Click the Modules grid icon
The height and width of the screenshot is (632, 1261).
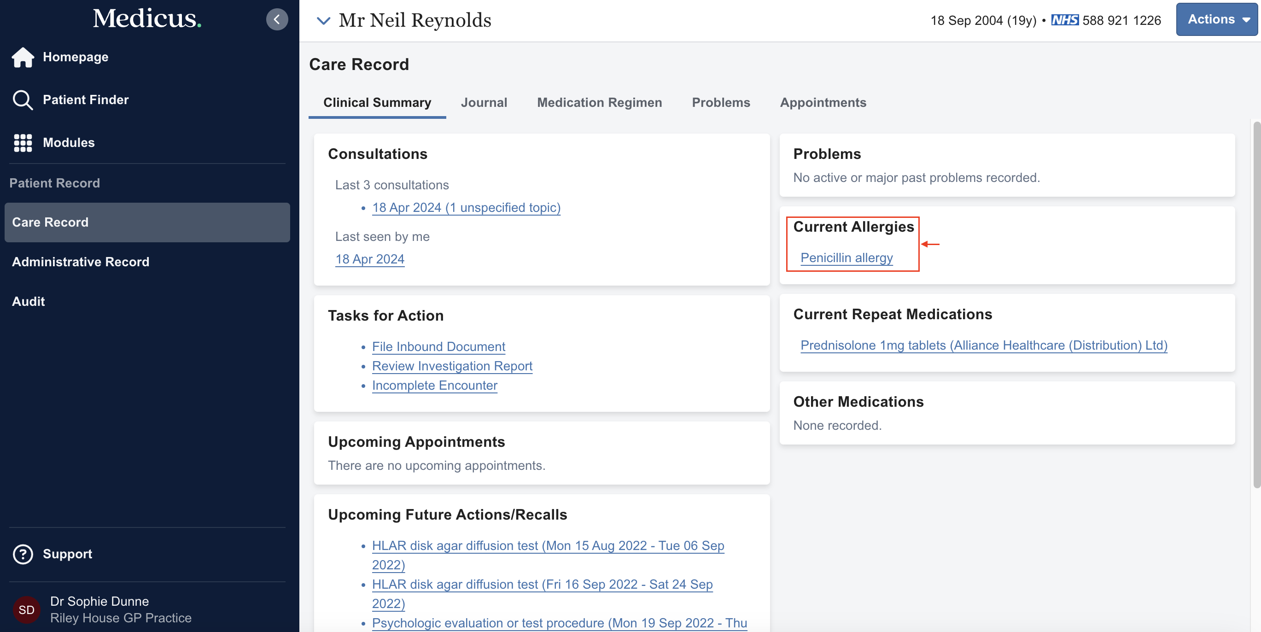click(23, 142)
